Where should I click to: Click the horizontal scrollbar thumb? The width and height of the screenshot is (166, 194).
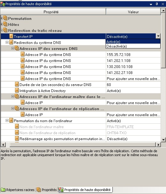point(83,144)
